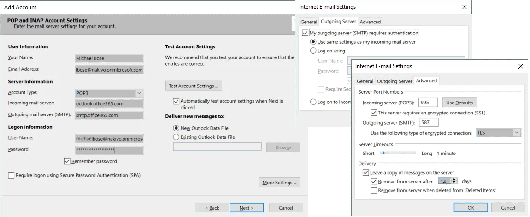The width and height of the screenshot is (530, 217).
Task: Enable Require logon using Secure Password Authentication
Action: click(x=11, y=175)
